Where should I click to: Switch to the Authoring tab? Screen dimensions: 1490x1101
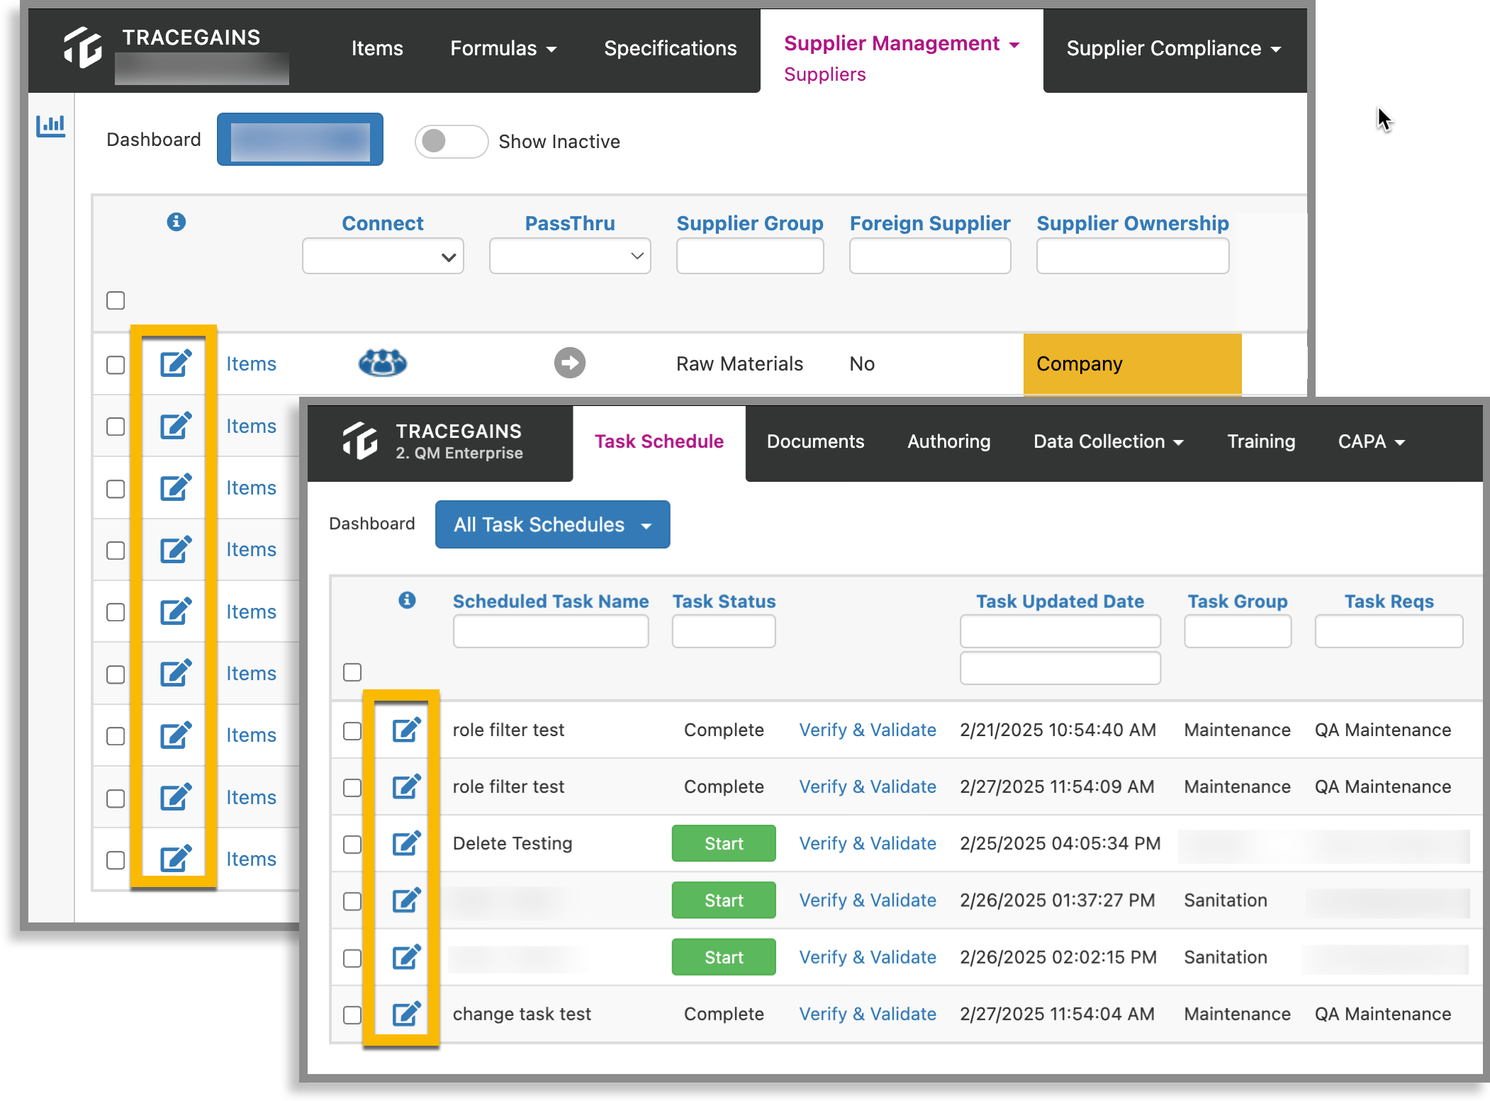pyautogui.click(x=949, y=441)
